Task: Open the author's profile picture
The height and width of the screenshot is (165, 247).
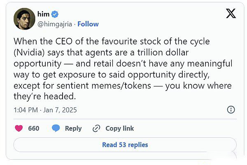Action: pos(24,19)
